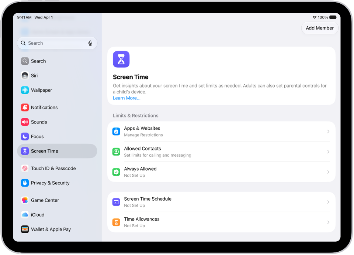Open the Always Allowed row title
354x255 pixels.
[140, 169]
